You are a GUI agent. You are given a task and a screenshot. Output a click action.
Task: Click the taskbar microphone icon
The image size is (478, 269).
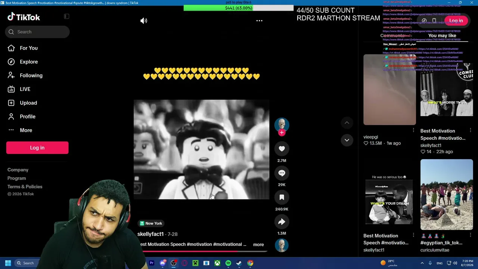(x=430, y=263)
